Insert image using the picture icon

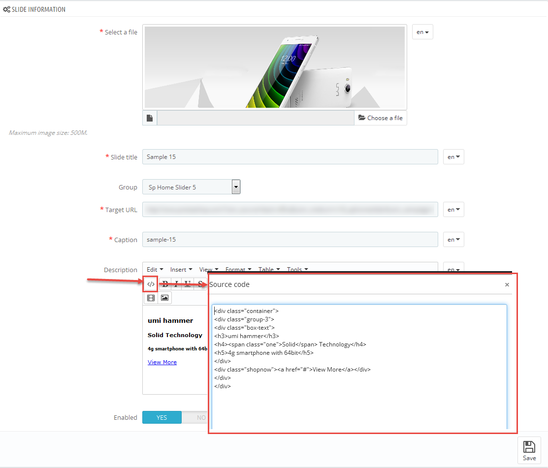[164, 298]
